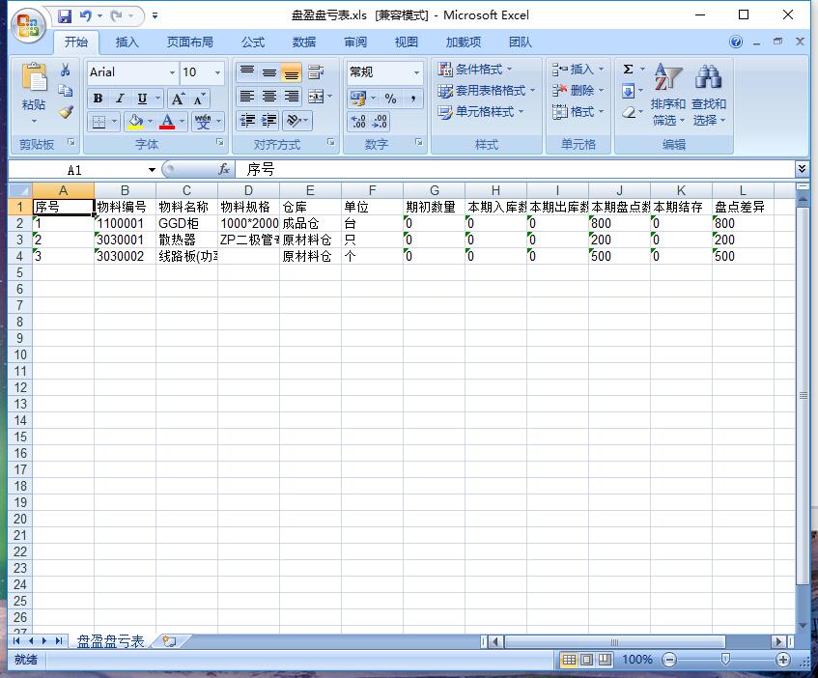Viewport: 818px width, 678px height.
Task: Switch to the 插入 ribbon tab
Action: 127,42
